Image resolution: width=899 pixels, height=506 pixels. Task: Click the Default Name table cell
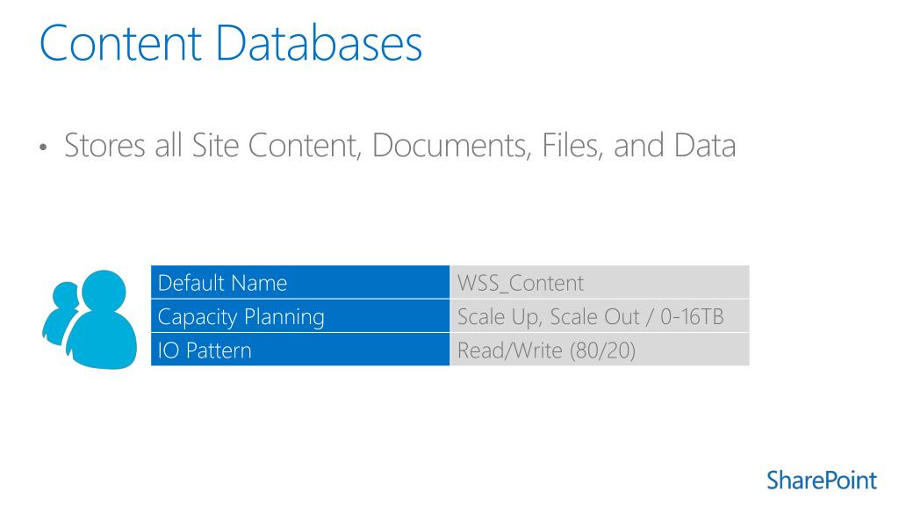click(300, 282)
